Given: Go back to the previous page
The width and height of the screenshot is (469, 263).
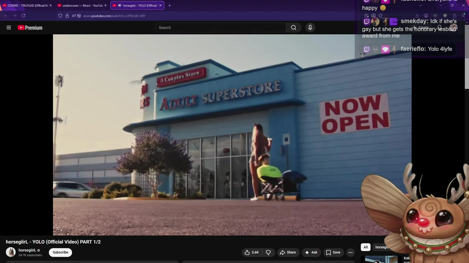Looking at the screenshot, I should click(x=6, y=16).
